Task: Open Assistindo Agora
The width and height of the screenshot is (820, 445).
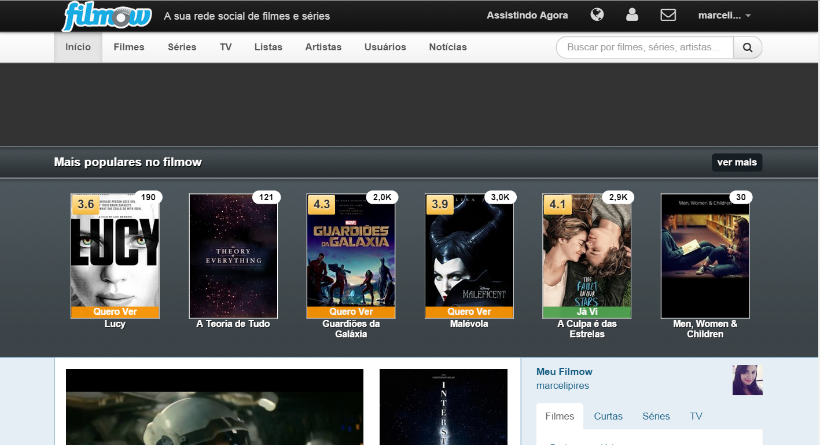Action: click(527, 15)
